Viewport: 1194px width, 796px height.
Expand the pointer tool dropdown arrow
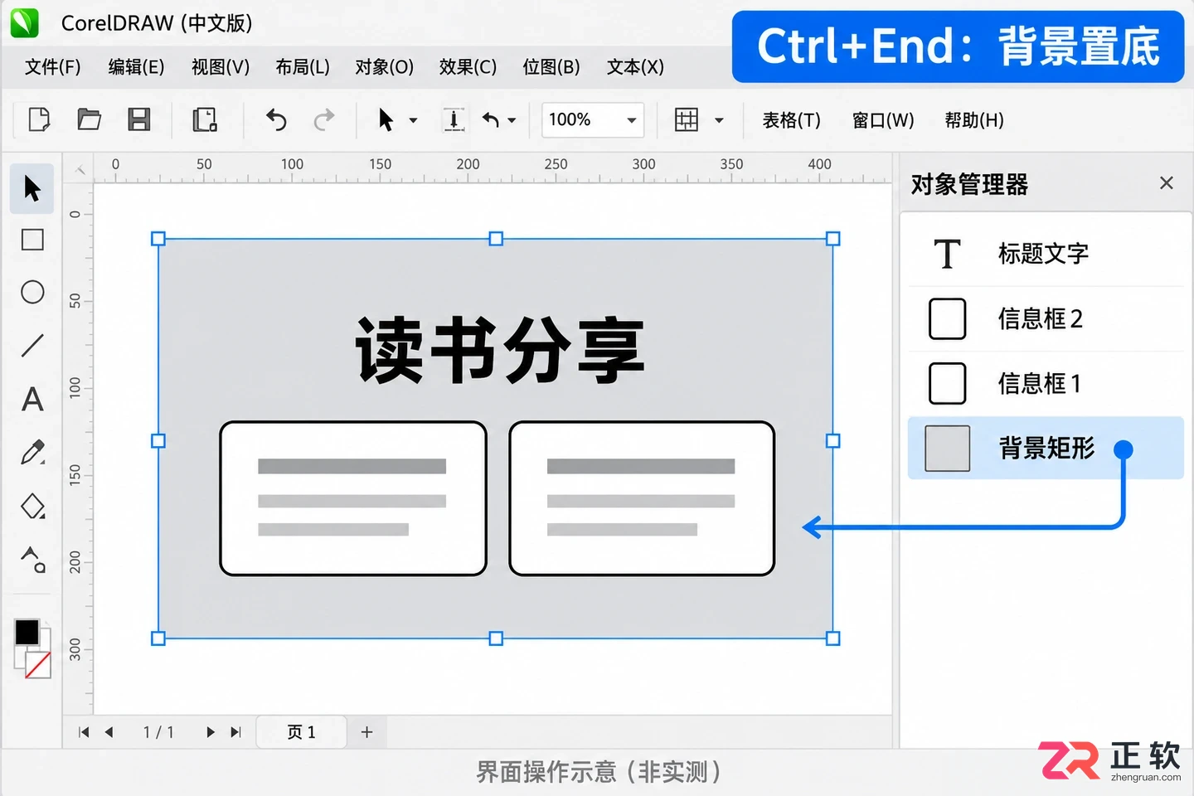tap(413, 121)
